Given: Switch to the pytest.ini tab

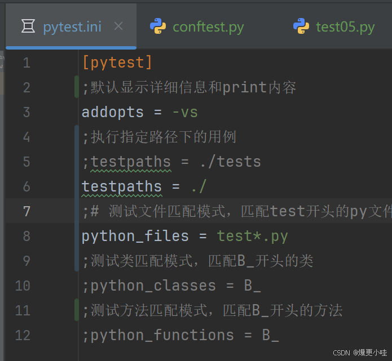Looking at the screenshot, I should pyautogui.click(x=71, y=26).
